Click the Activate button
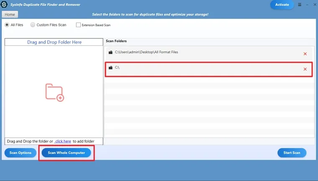The image size is (318, 181). (x=282, y=5)
